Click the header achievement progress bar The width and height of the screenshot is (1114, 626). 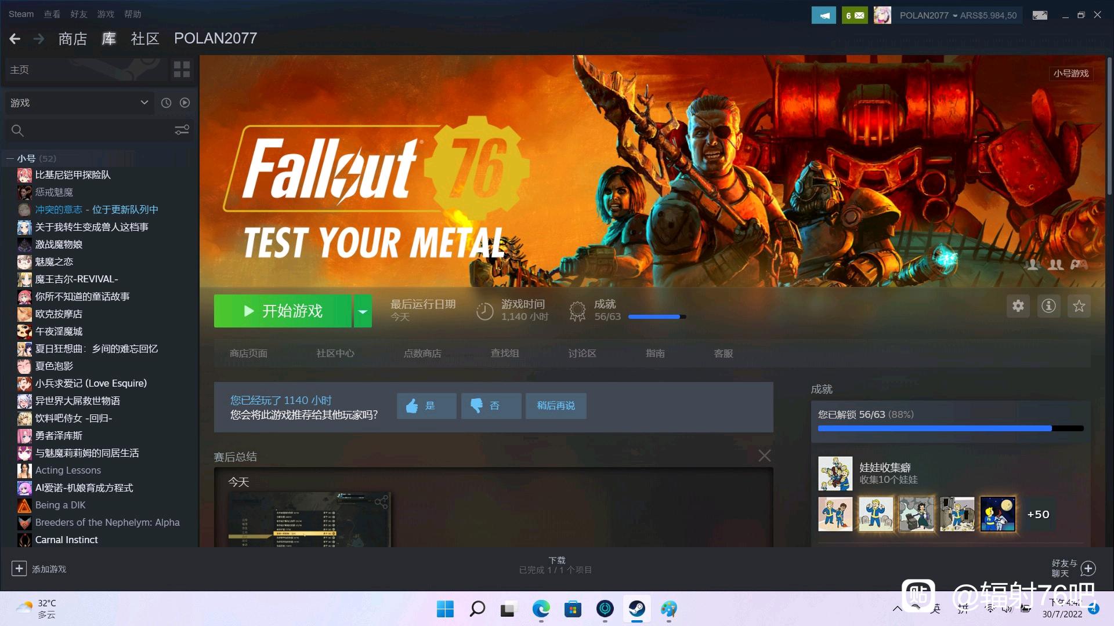tap(657, 316)
